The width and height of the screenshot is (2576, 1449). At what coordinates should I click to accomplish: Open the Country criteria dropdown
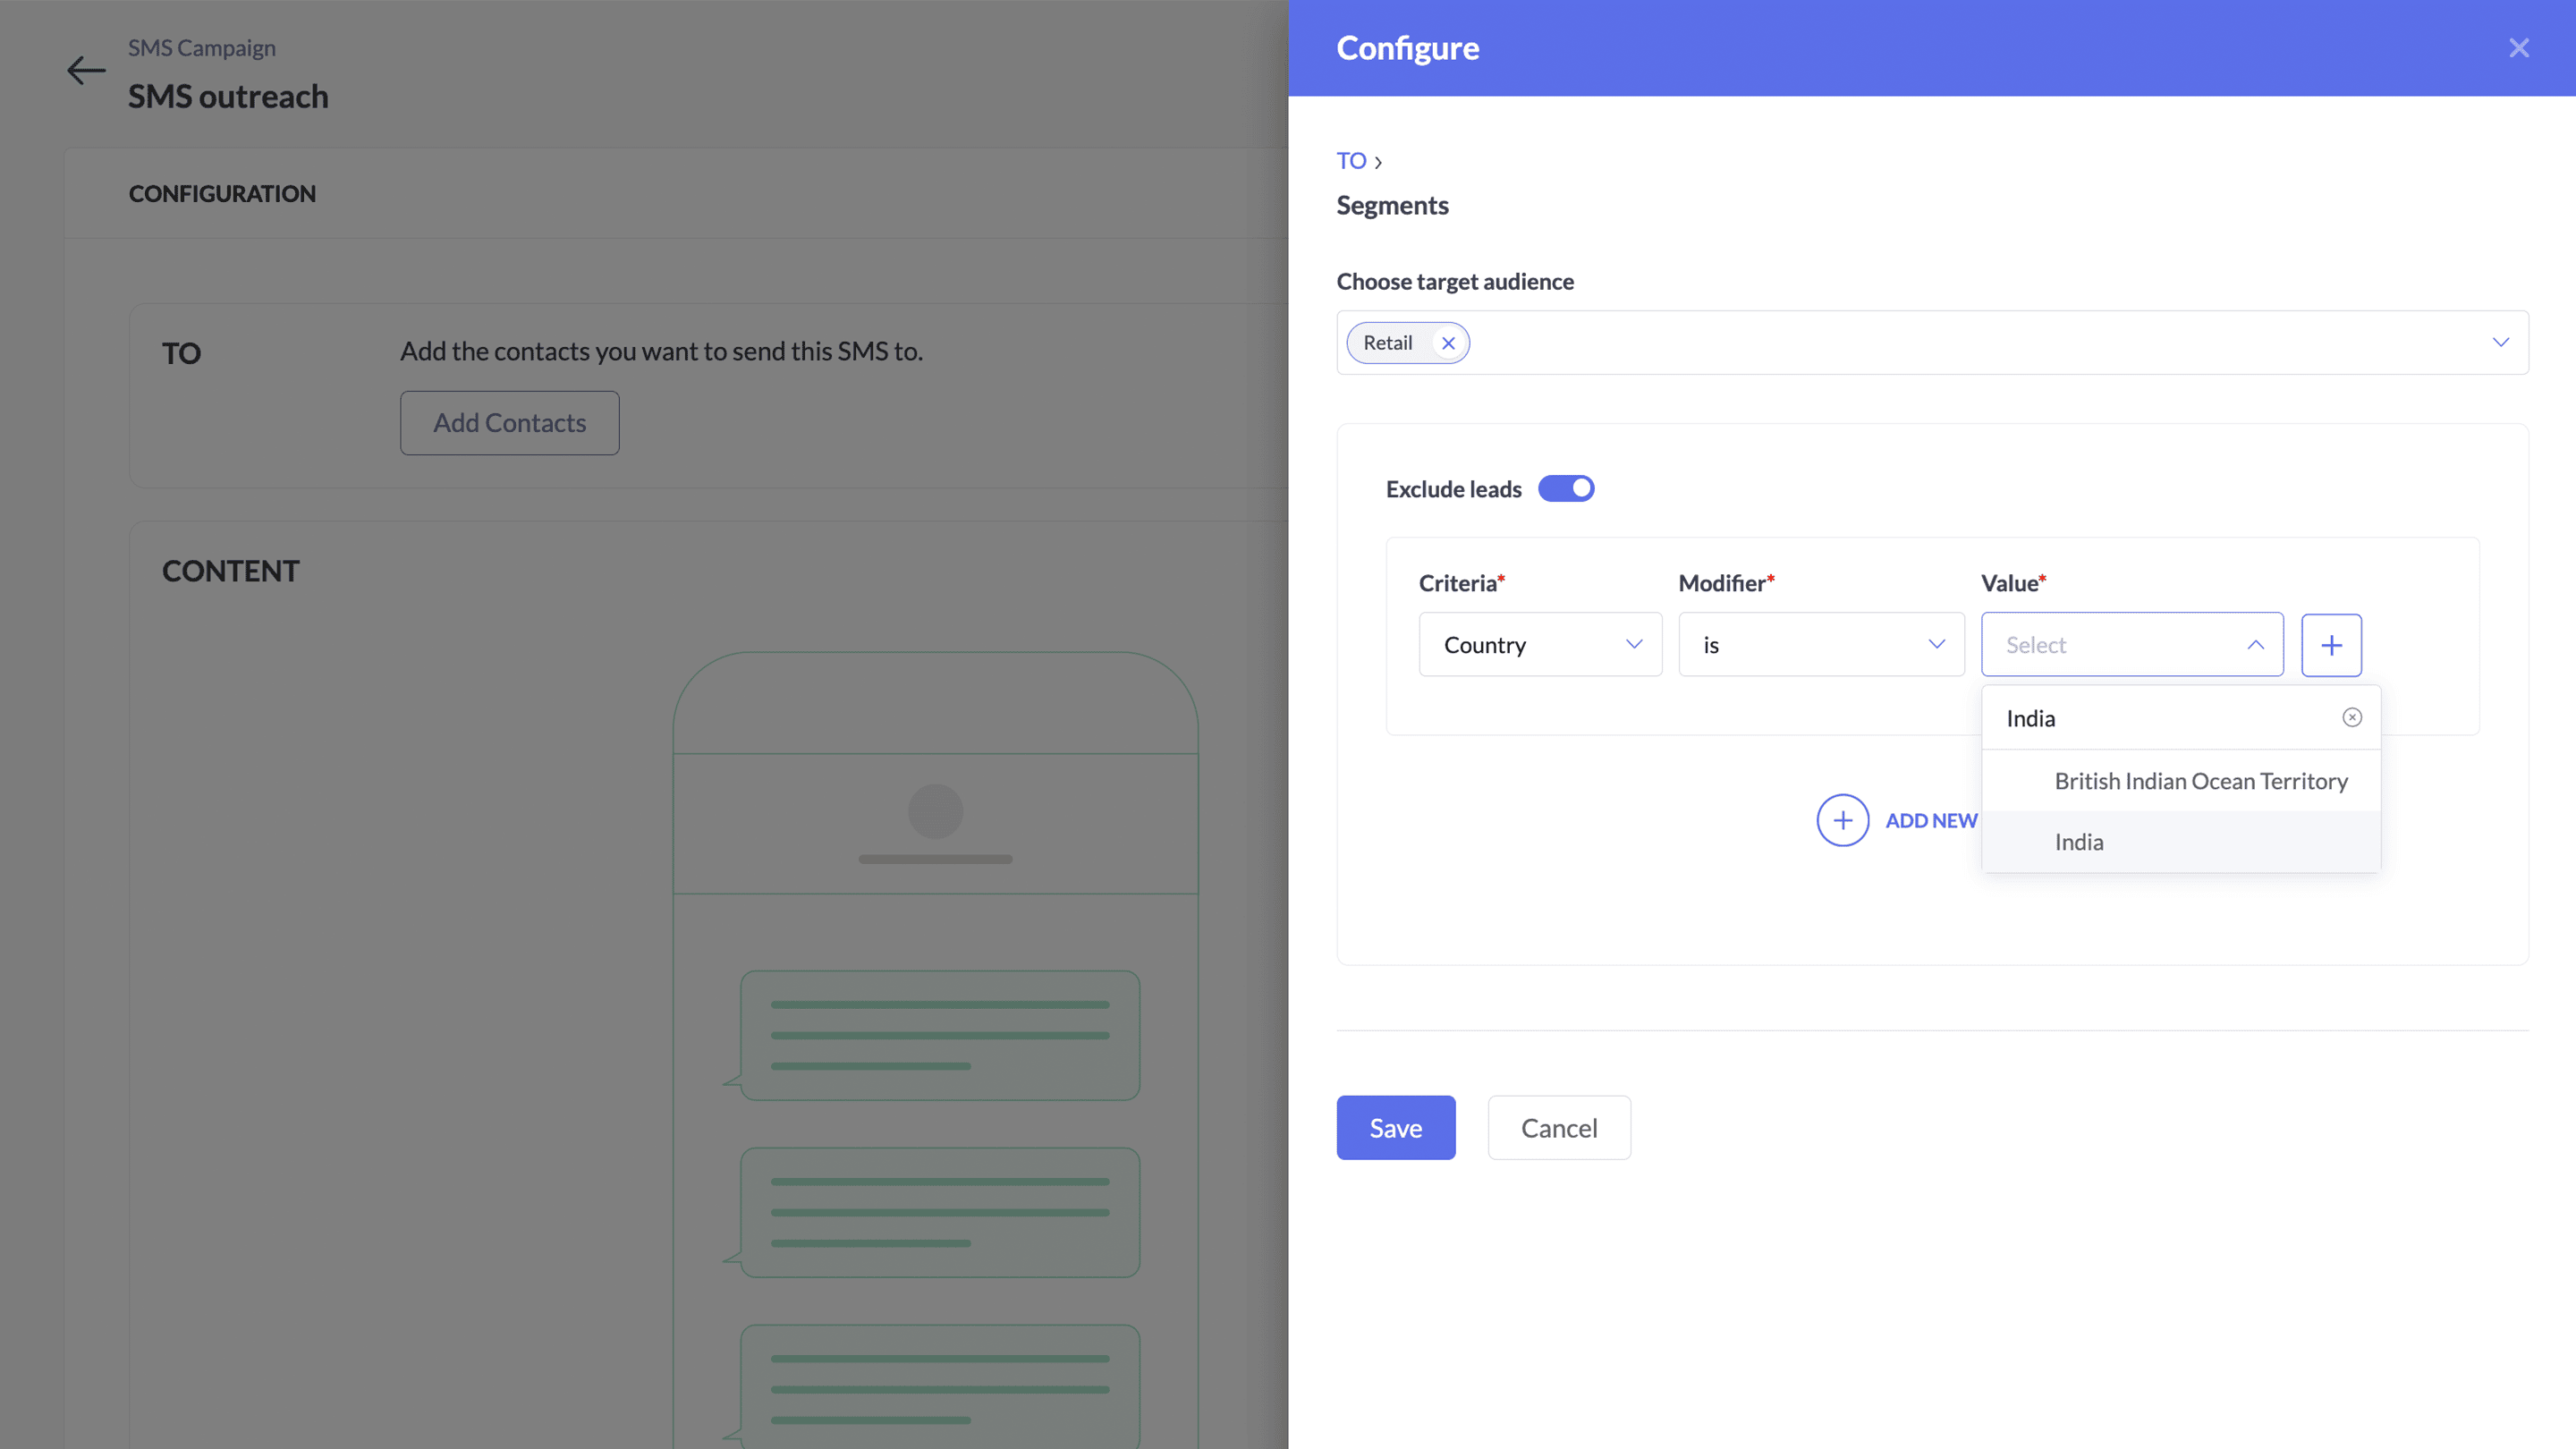pyautogui.click(x=1540, y=645)
